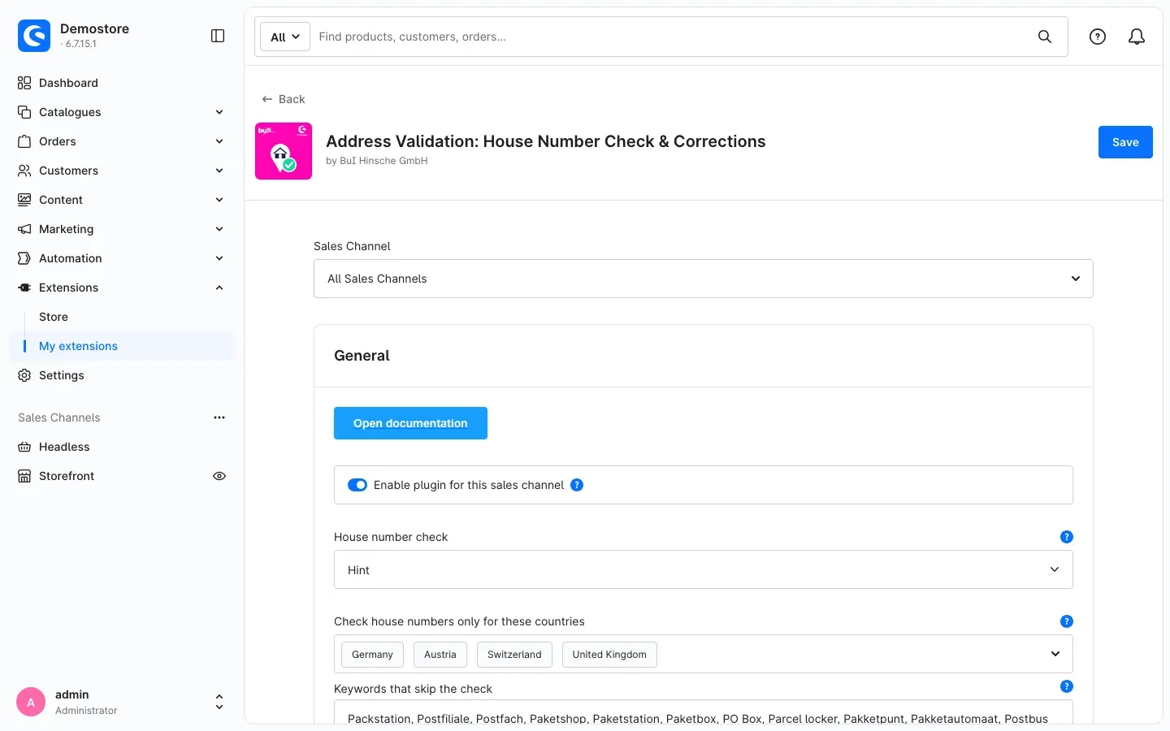Open notifications bell icon

point(1137,37)
